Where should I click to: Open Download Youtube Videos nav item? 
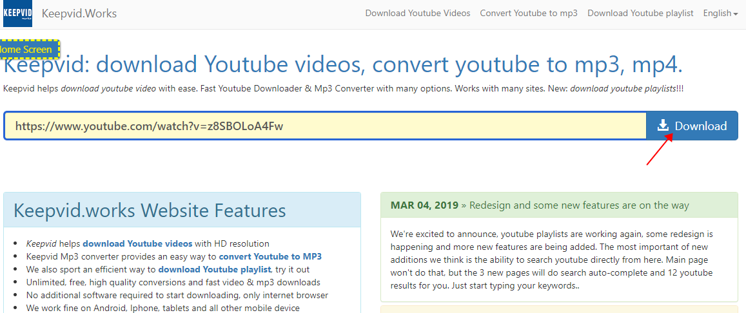coord(417,13)
